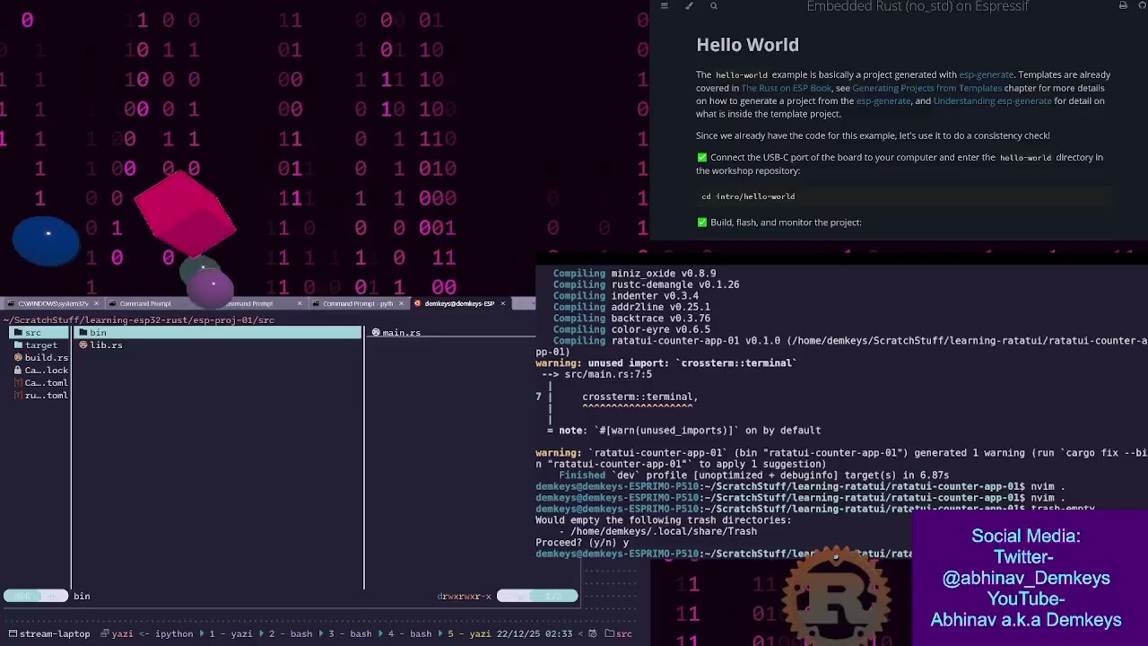Click the TOML icon next to ru...toml
Image resolution: width=1148 pixels, height=646 pixels.
coord(18,396)
